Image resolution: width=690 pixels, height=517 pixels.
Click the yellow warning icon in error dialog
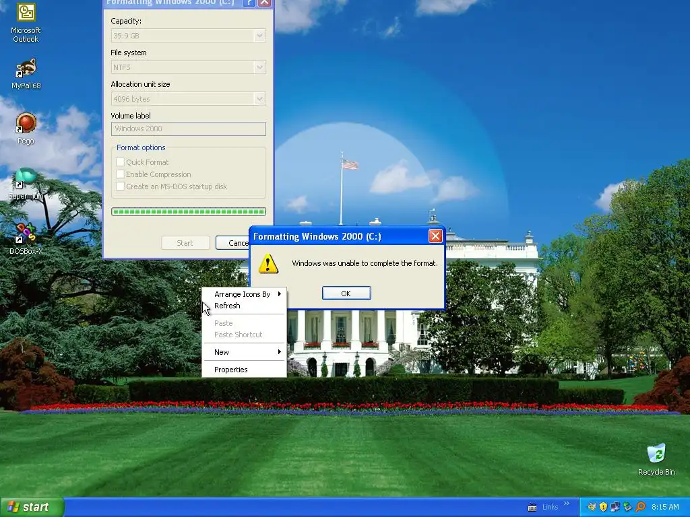(x=268, y=263)
